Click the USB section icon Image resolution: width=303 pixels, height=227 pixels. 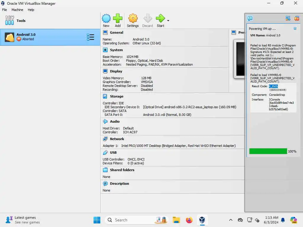[x=105, y=153]
